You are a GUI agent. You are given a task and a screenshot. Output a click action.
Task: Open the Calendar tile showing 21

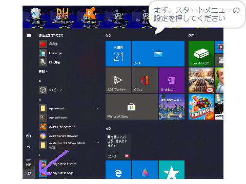point(118,54)
